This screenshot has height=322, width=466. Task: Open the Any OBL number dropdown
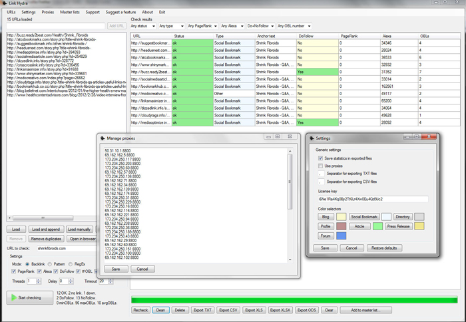[294, 26]
